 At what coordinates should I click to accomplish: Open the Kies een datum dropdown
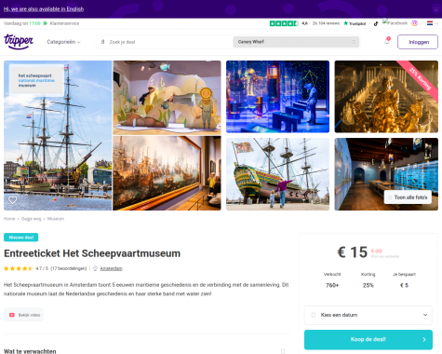click(368, 315)
